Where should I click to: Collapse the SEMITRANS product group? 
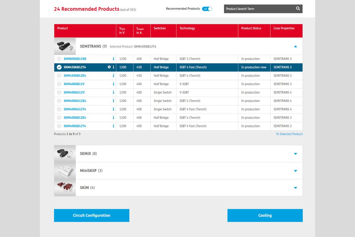tap(295, 47)
